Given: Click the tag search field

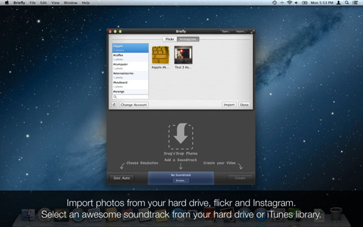Looking at the screenshot, I should (x=131, y=97).
